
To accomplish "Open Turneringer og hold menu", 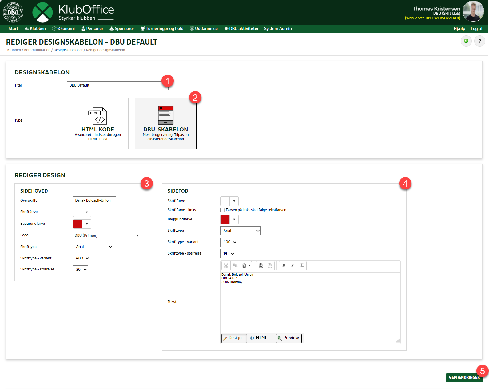I will point(162,29).
